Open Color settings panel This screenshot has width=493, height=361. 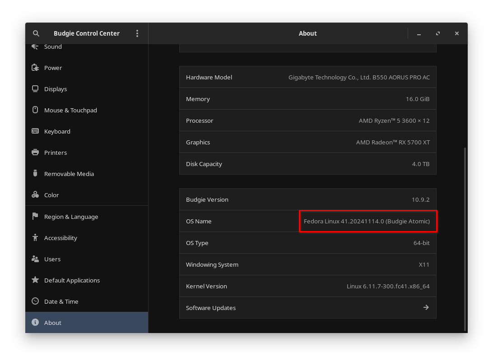(87, 195)
